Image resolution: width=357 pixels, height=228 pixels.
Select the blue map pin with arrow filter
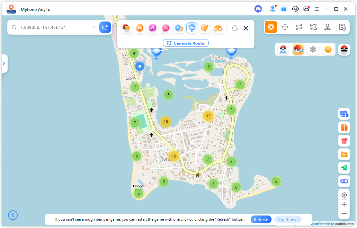179,28
